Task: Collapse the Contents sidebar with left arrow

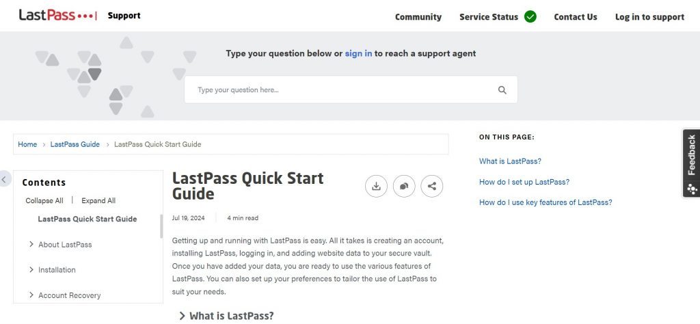Action: tap(5, 179)
